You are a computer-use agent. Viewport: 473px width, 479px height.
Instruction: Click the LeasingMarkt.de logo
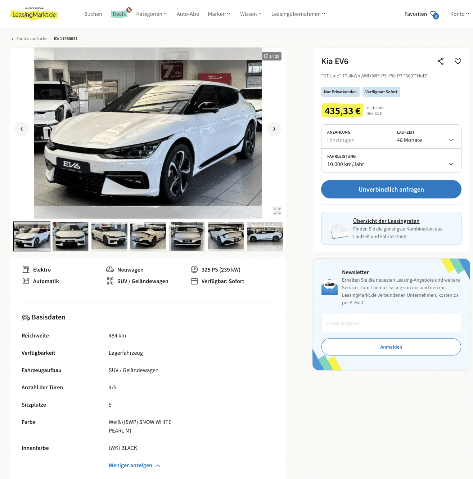pyautogui.click(x=34, y=14)
